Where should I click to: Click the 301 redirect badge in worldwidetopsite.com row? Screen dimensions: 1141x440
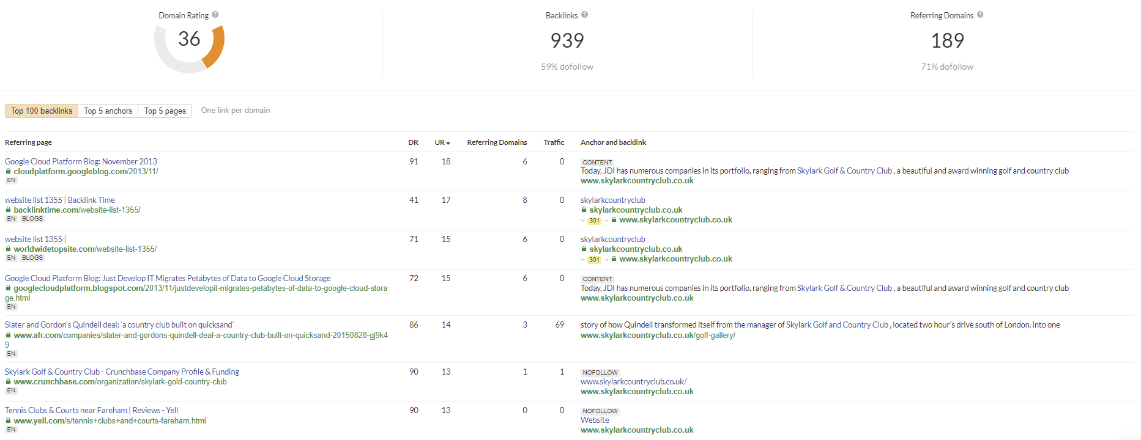pos(594,260)
